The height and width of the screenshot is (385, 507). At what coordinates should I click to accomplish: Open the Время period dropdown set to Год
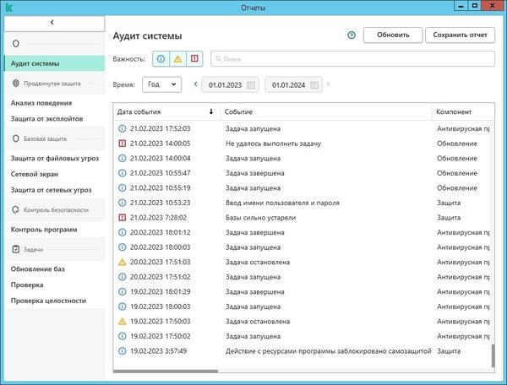click(161, 84)
